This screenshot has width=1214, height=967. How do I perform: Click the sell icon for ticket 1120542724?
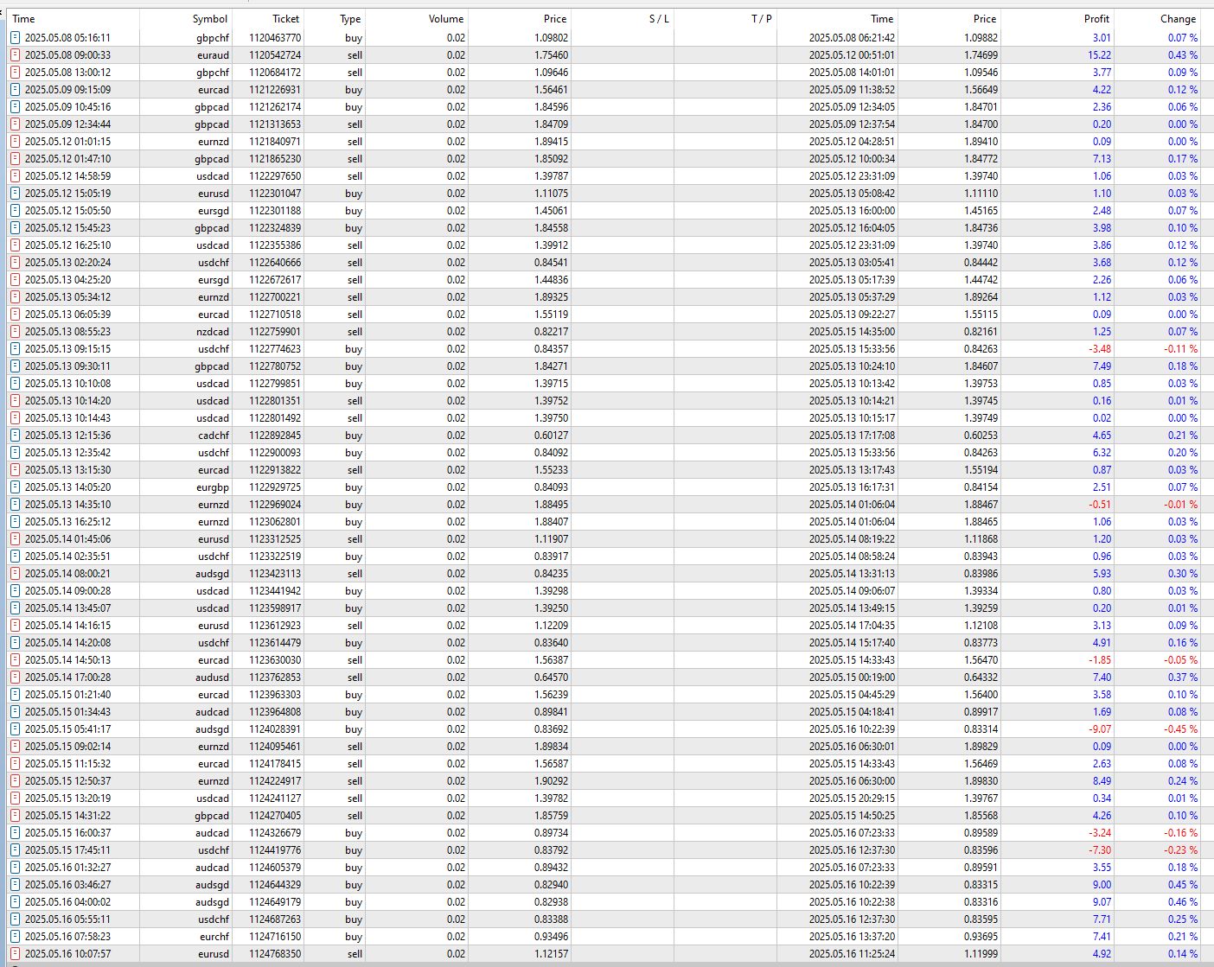tap(15, 55)
